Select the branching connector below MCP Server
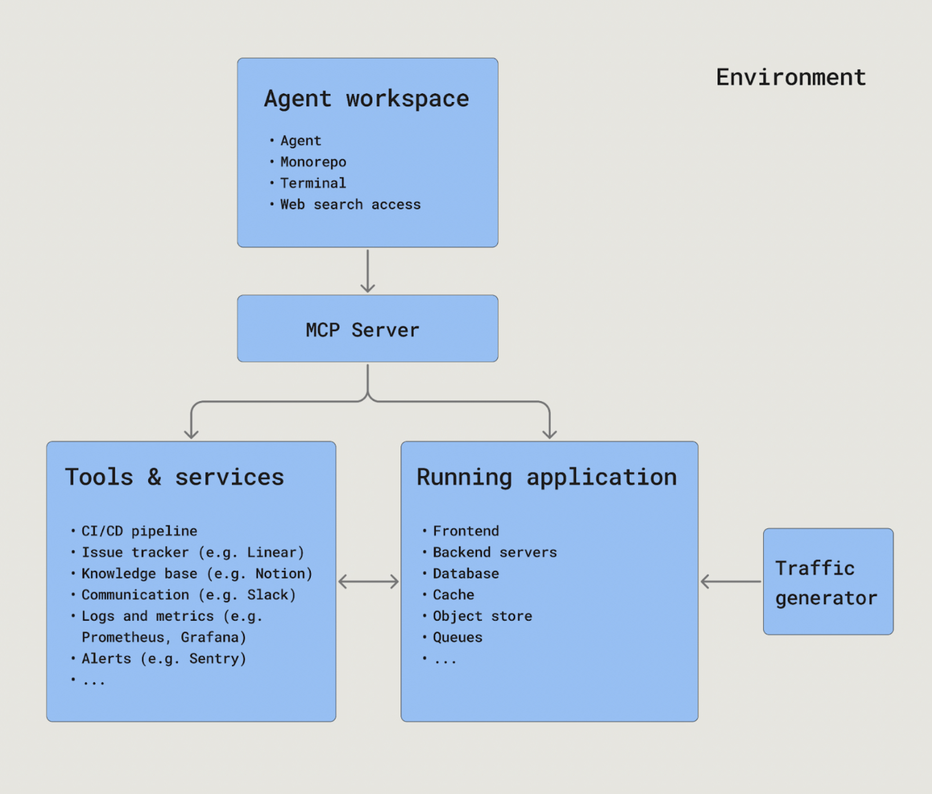Image resolution: width=932 pixels, height=794 pixels. [368, 399]
